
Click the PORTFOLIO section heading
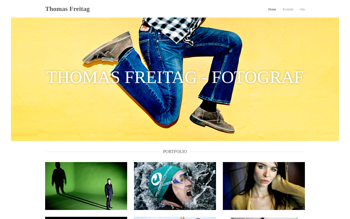tap(175, 152)
